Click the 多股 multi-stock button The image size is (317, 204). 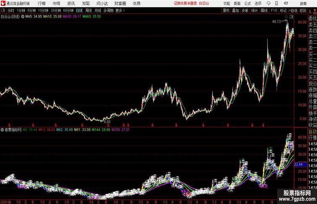[245, 10]
